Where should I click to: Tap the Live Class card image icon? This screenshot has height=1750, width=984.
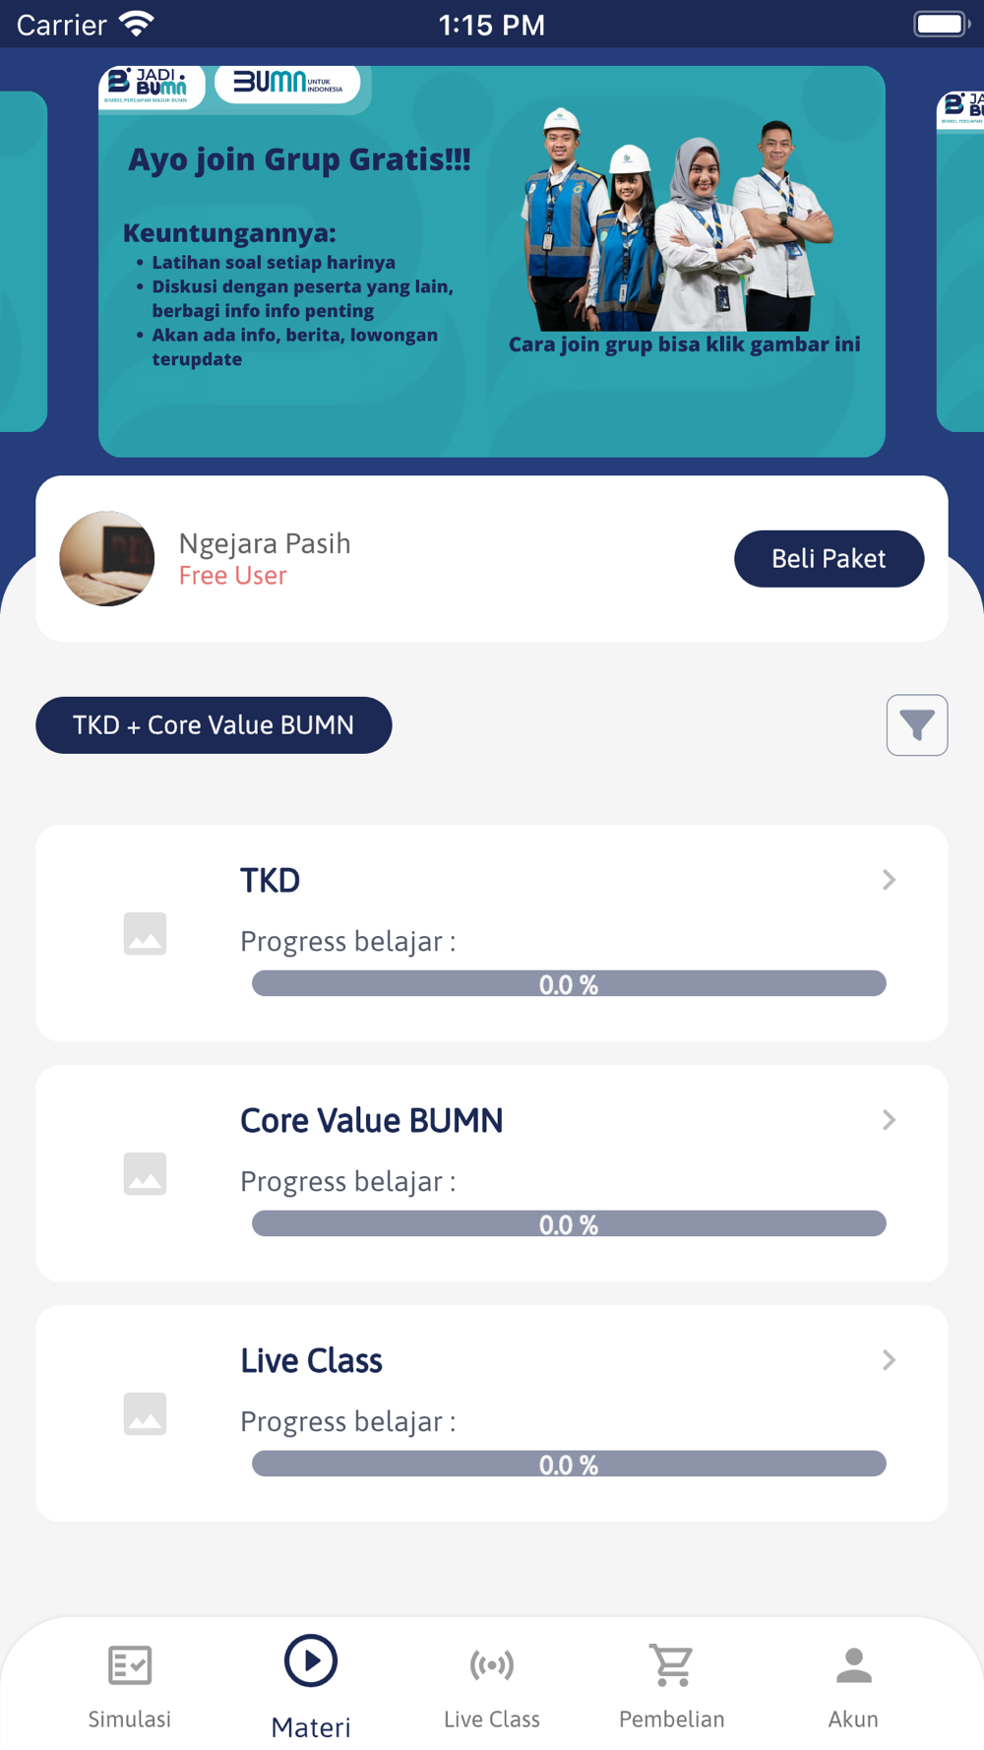(x=145, y=1413)
